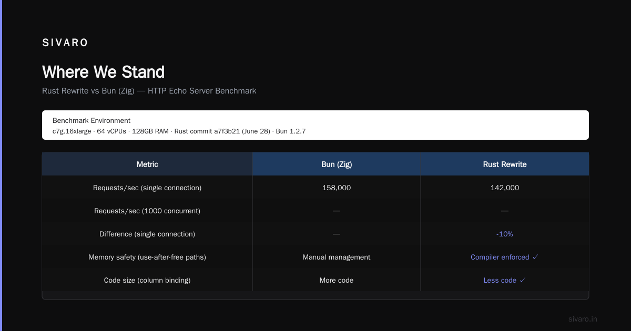
Task: Select 'Difference (single connection)' row label
Action: [147, 234]
